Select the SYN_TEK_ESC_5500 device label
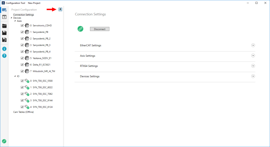The image size is (270, 147). (x=43, y=81)
